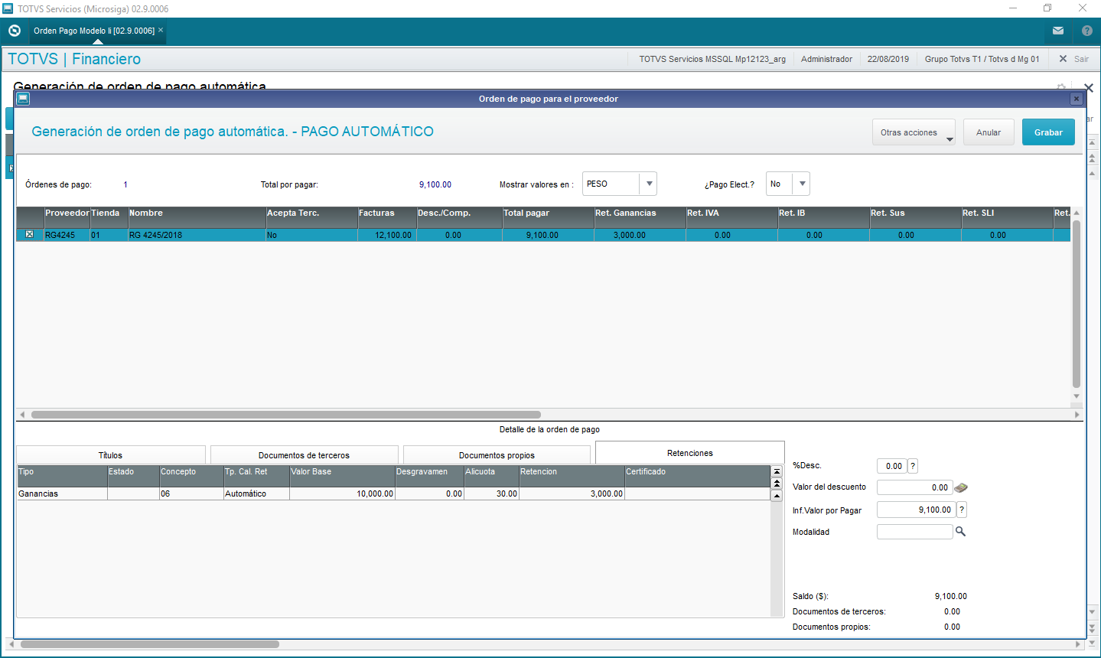Viewport: 1101px width, 658px height.
Task: Click the single-up arrow of the Retenciones grid
Action: (777, 495)
